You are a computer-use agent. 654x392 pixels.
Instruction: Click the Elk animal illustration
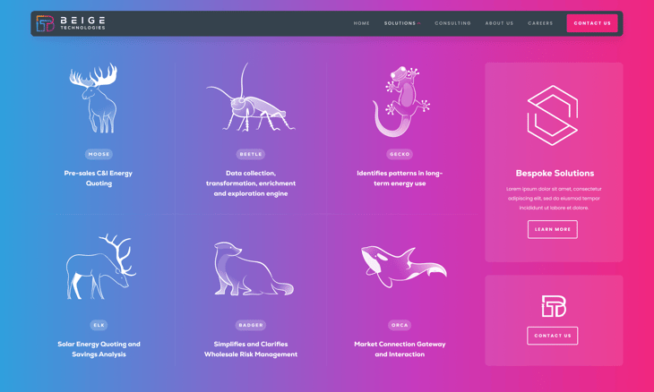pyautogui.click(x=101, y=267)
